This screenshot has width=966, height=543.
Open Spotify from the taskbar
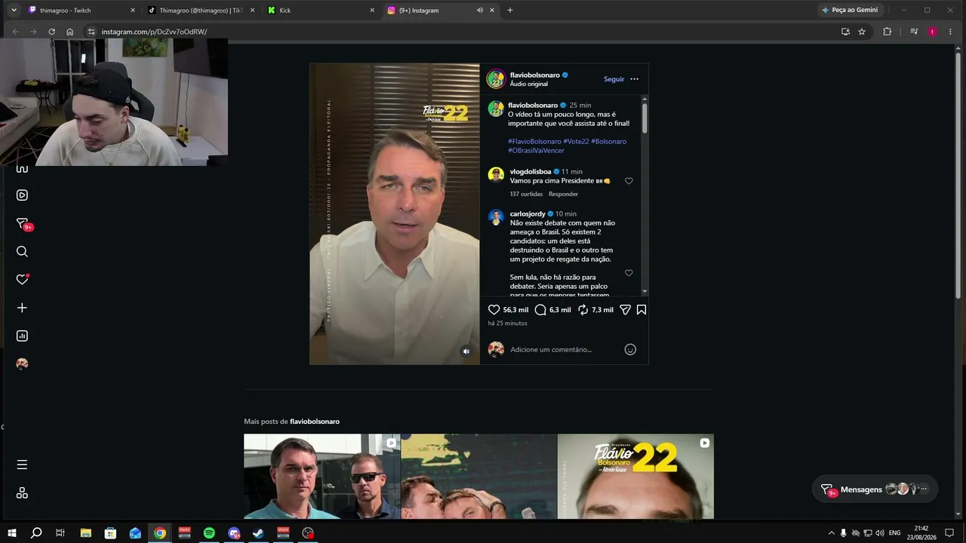click(x=209, y=533)
